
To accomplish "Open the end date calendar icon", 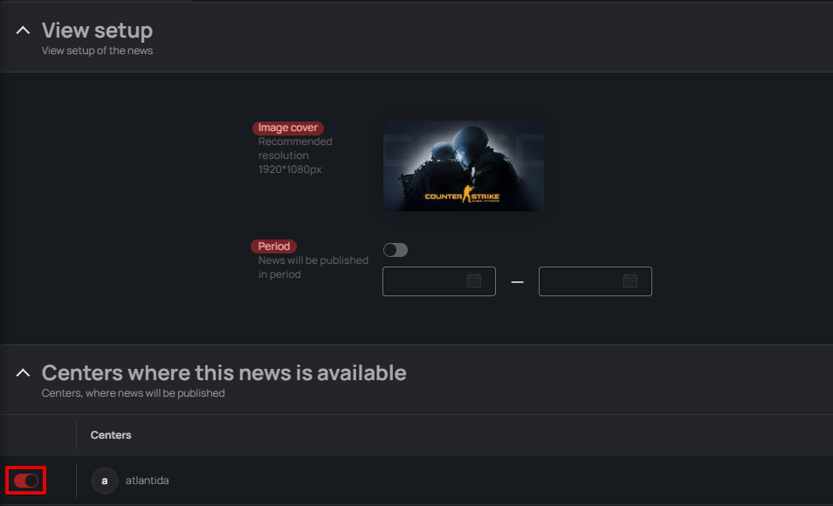I will (x=630, y=281).
